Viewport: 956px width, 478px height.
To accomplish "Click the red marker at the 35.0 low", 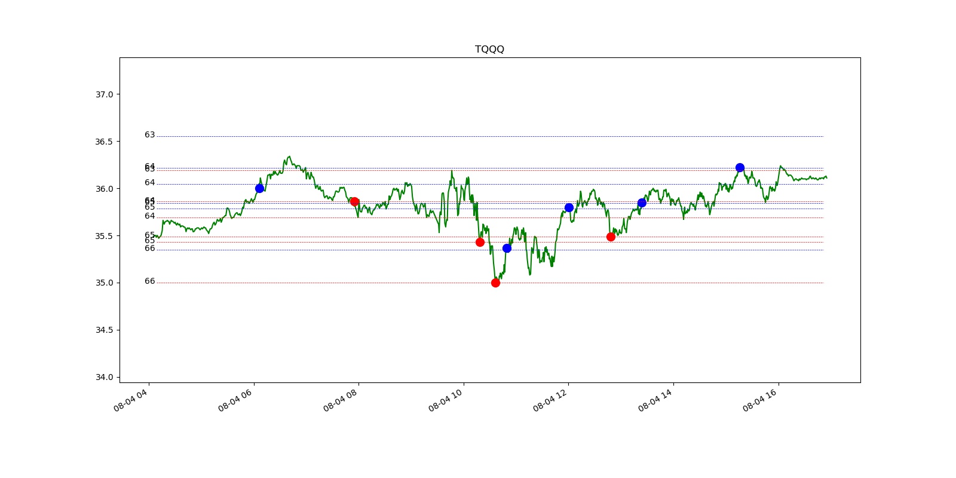I will (x=495, y=283).
